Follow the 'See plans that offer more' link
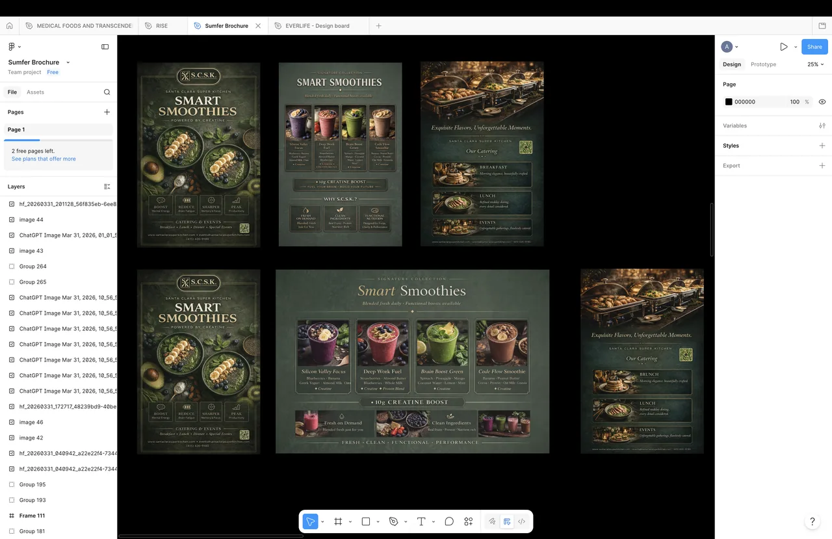Screen dimensions: 832x539 (x=44, y=159)
